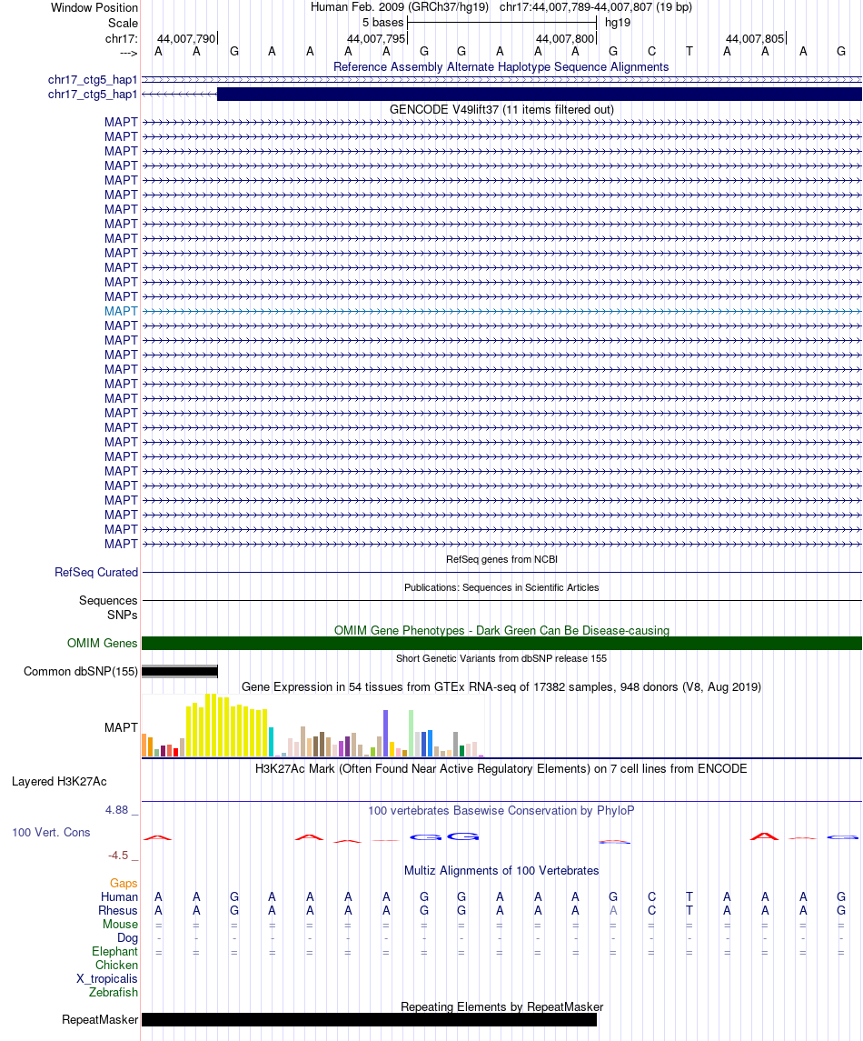Click the Layered H3K27Ac track label

click(x=59, y=781)
